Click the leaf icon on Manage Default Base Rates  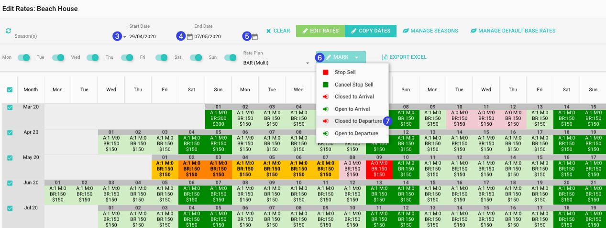(x=474, y=31)
